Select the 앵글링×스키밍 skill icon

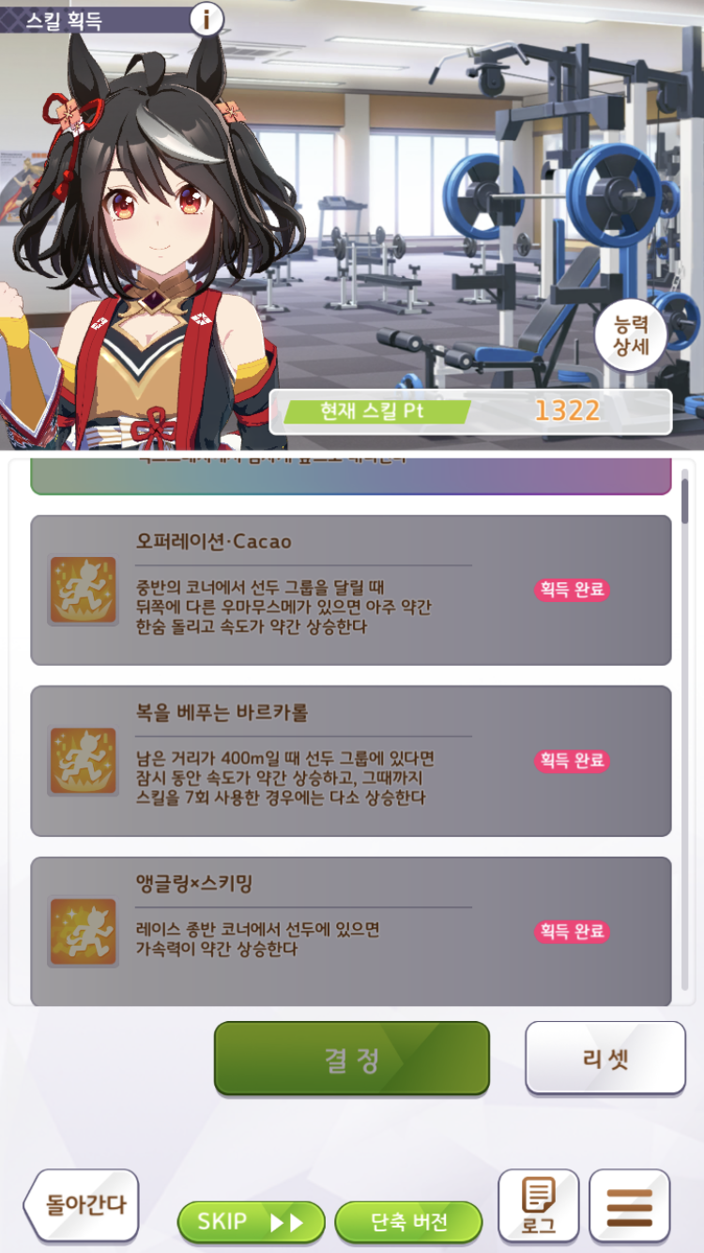tap(83, 932)
